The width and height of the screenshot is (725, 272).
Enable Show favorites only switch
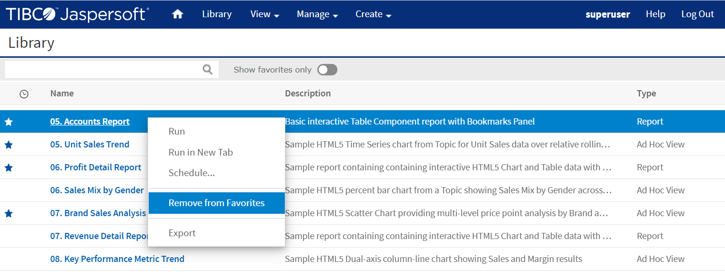(327, 70)
